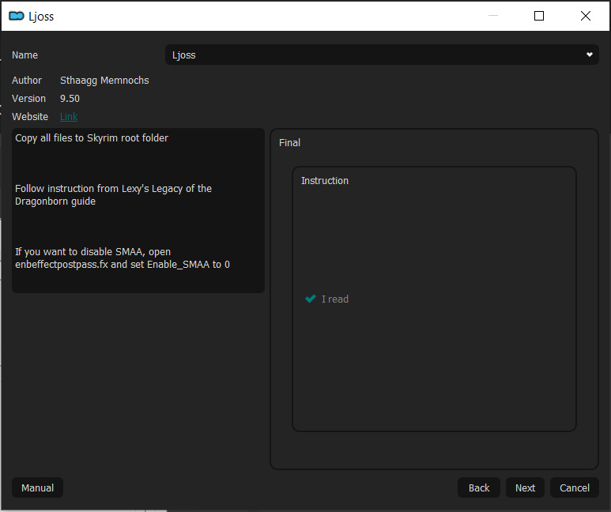The image size is (611, 512).
Task: Click the dropdown arrow in Name field
Action: pos(589,55)
